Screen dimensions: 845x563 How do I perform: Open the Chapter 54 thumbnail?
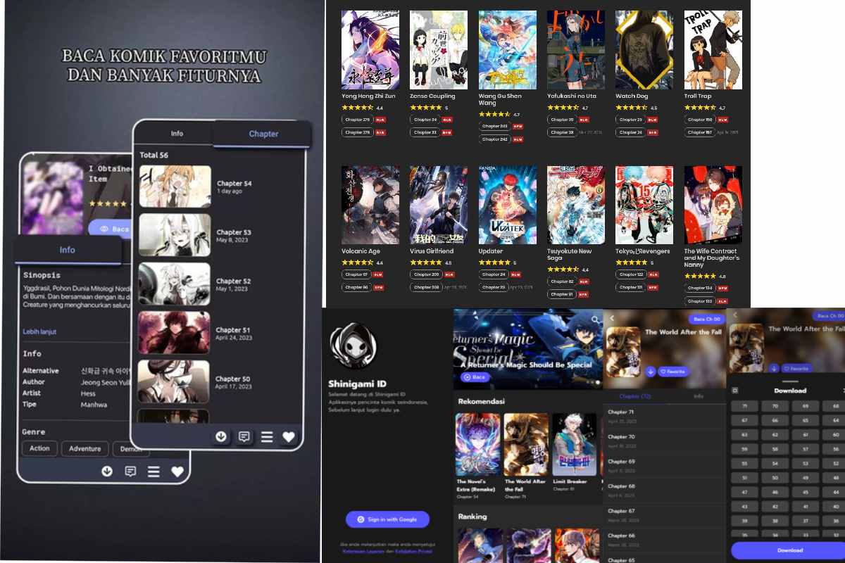click(175, 186)
